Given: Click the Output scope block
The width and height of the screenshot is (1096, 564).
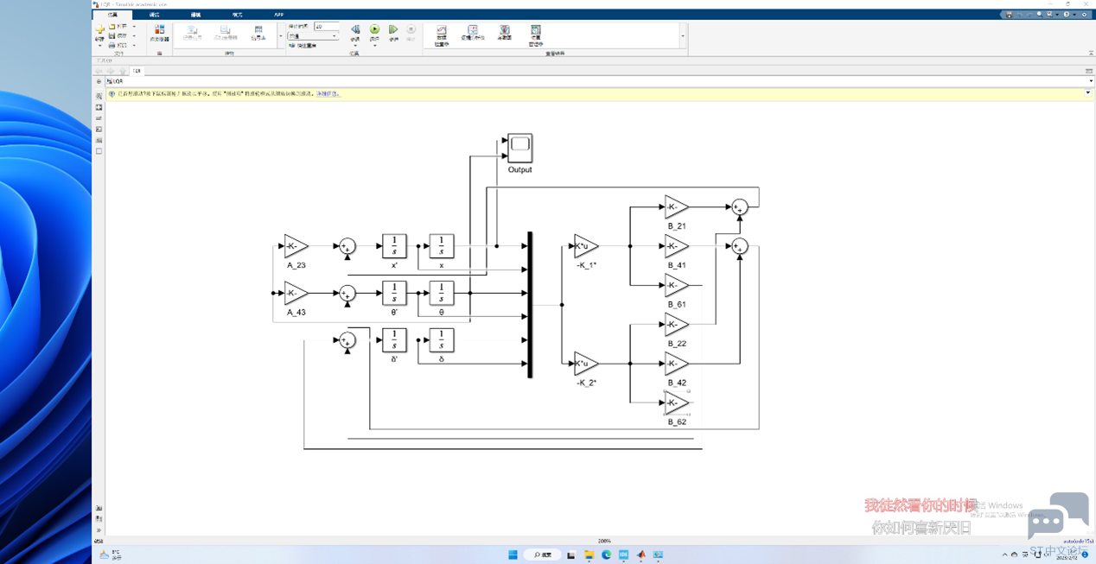Looking at the screenshot, I should 519,148.
